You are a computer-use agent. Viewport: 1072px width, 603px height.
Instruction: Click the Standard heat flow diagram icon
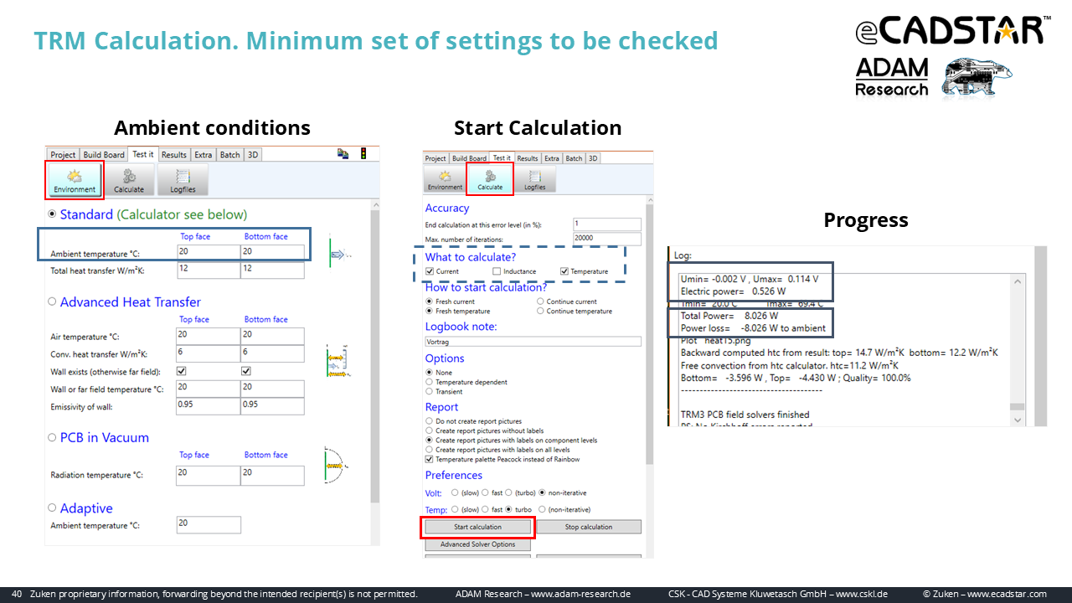(341, 254)
